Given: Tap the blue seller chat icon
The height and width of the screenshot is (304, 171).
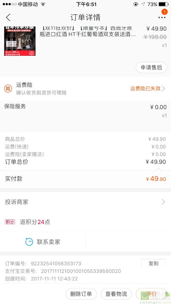Looking at the screenshot, I should [29, 242].
